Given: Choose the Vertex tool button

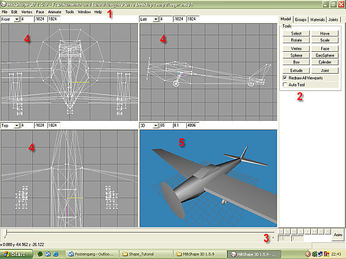Looking at the screenshot, I should pos(296,48).
